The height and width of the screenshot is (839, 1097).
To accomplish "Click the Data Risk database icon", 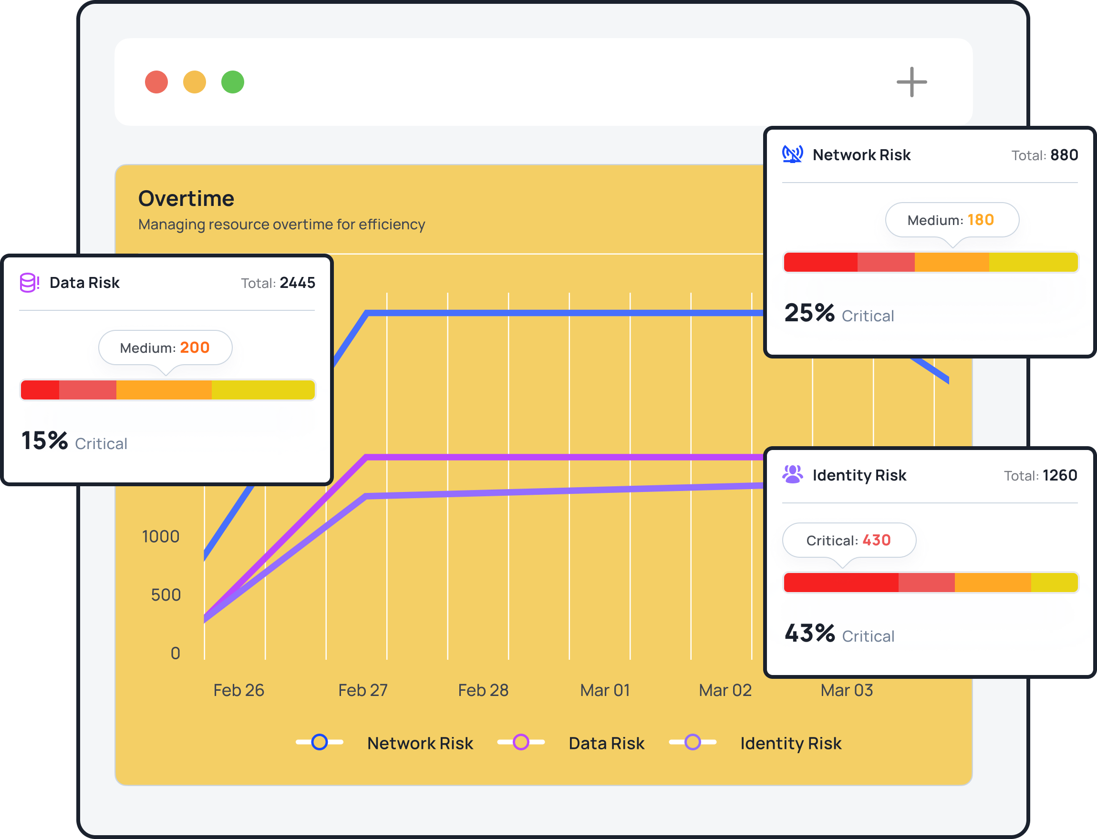I will tap(29, 283).
